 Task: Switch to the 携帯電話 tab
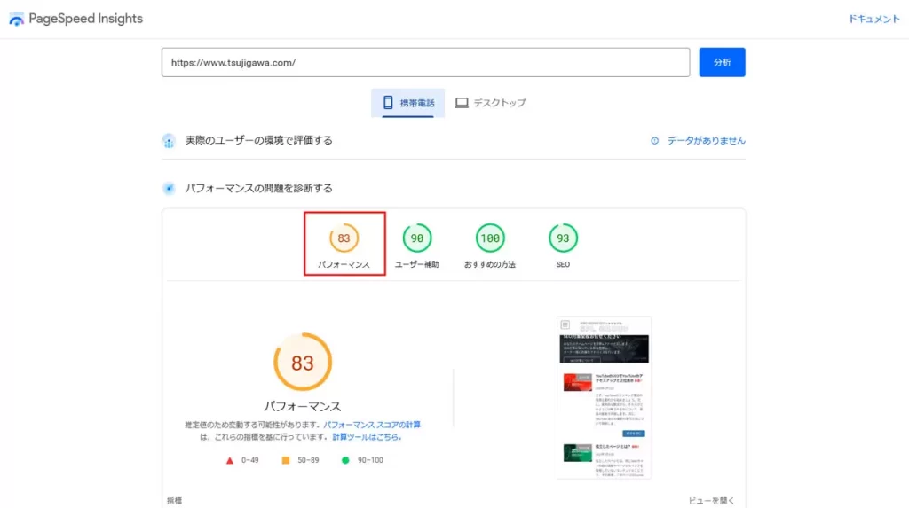click(x=408, y=103)
